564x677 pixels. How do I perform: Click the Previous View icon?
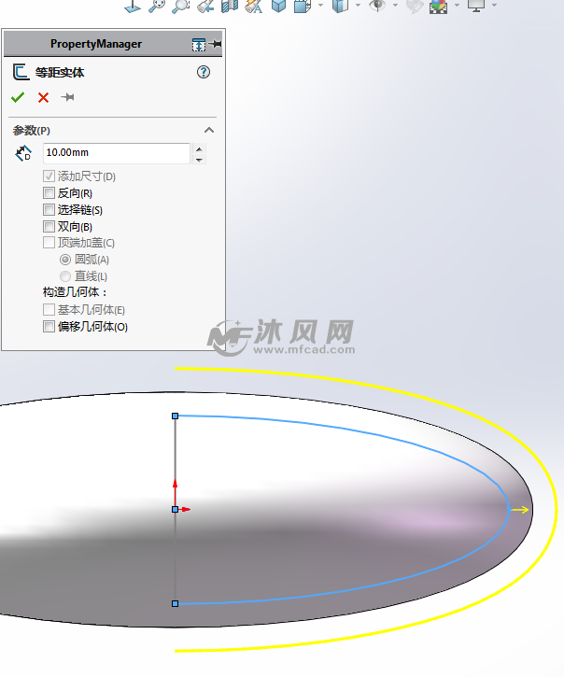pyautogui.click(x=205, y=6)
